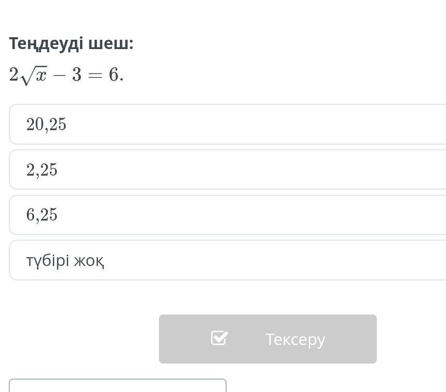Click the 'Тексеру' label text on the button
The height and width of the screenshot is (392, 446).
pos(295,339)
